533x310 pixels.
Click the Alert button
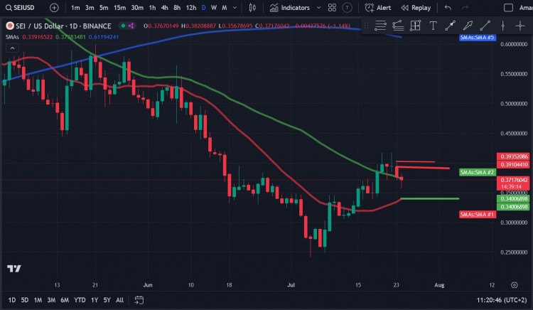pyautogui.click(x=378, y=8)
